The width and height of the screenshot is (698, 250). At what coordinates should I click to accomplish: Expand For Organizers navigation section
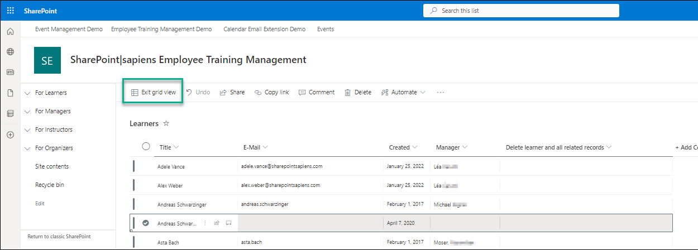coord(27,148)
